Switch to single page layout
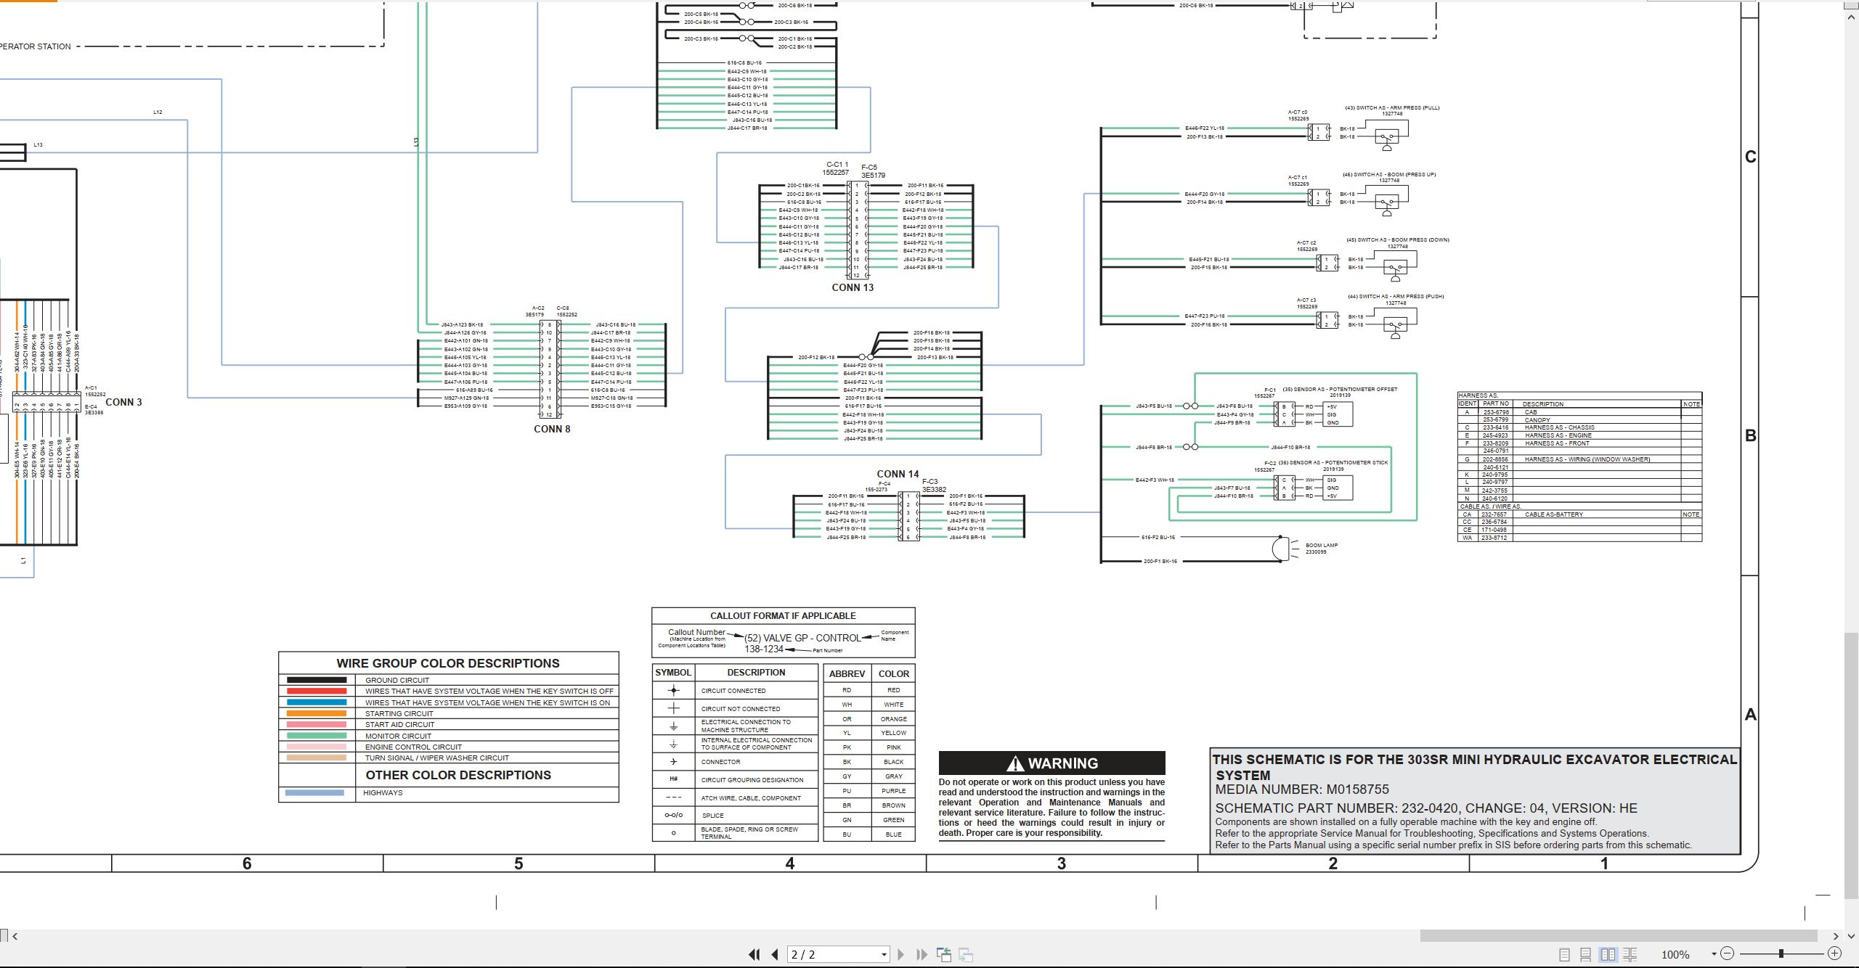This screenshot has width=1859, height=968. pyautogui.click(x=1564, y=955)
